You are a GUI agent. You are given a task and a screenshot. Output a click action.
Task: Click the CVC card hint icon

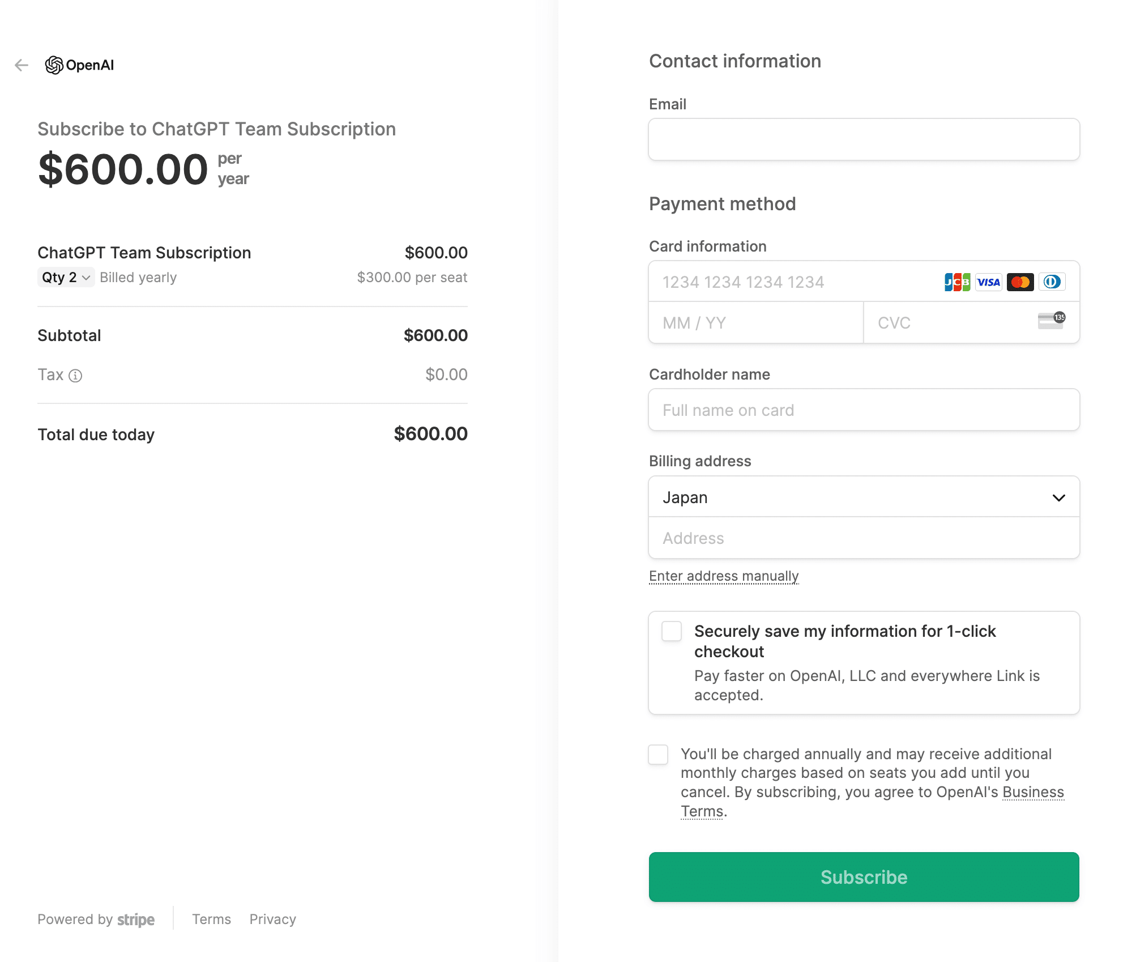tap(1051, 321)
